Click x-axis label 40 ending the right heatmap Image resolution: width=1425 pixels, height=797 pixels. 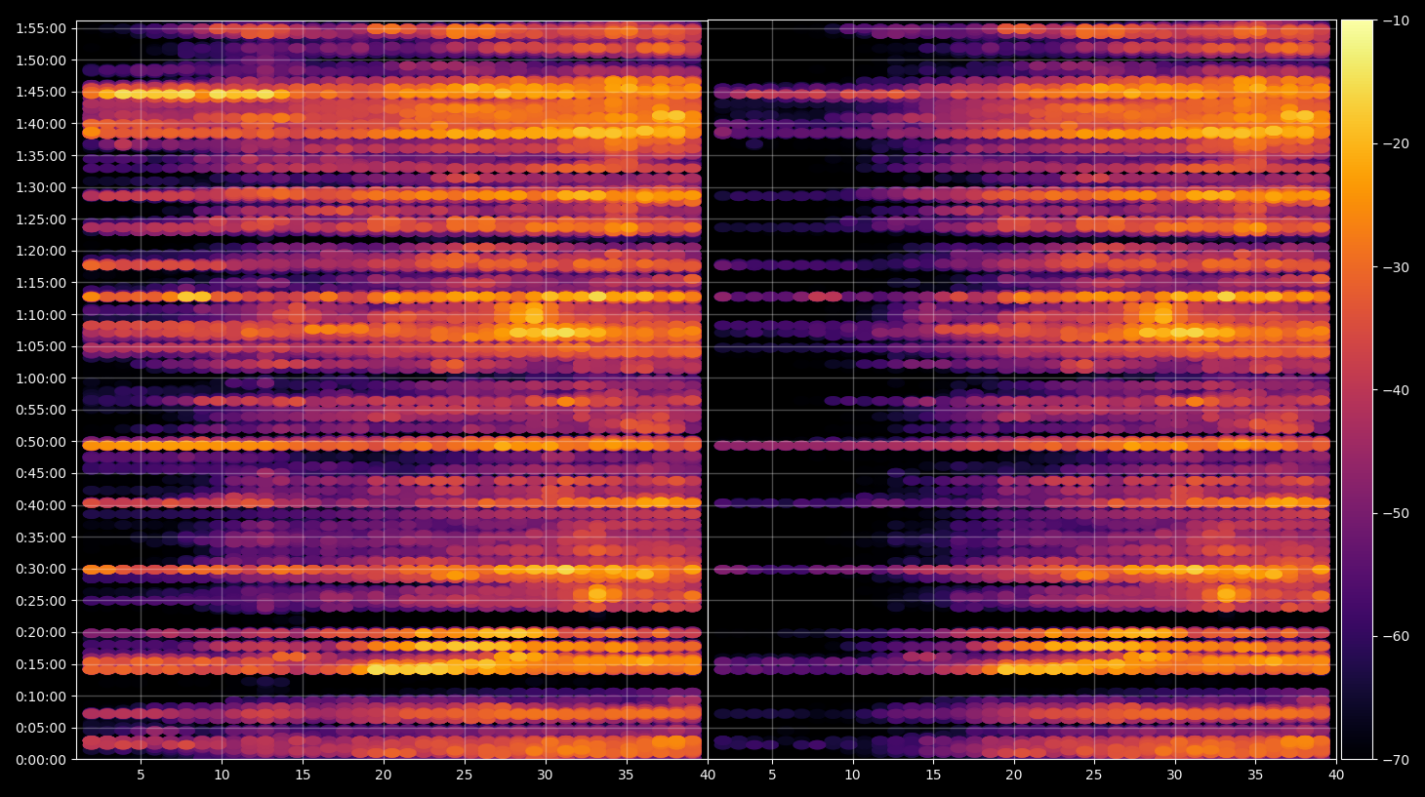pos(1336,776)
